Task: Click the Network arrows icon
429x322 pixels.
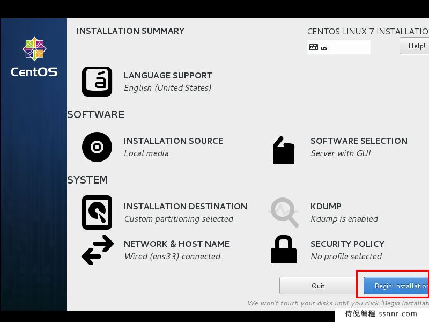Action: (98, 250)
